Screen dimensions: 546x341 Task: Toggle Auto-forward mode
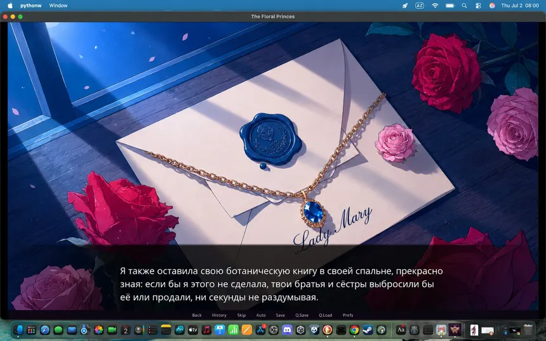pos(261,315)
